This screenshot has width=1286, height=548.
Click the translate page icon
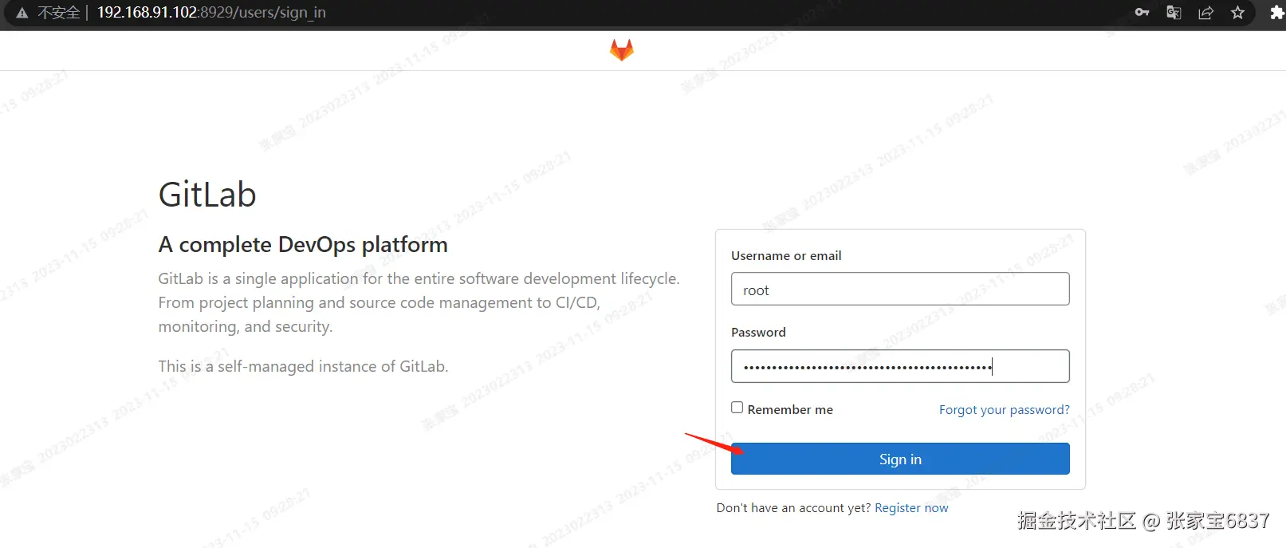click(x=1174, y=12)
